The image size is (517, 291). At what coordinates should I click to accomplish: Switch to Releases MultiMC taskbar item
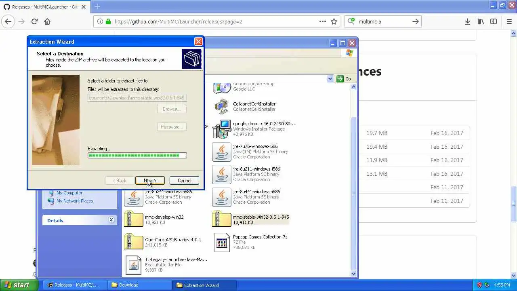pyautogui.click(x=74, y=285)
